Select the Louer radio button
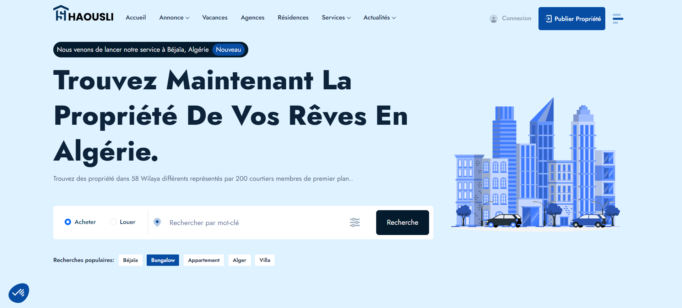 pos(113,222)
